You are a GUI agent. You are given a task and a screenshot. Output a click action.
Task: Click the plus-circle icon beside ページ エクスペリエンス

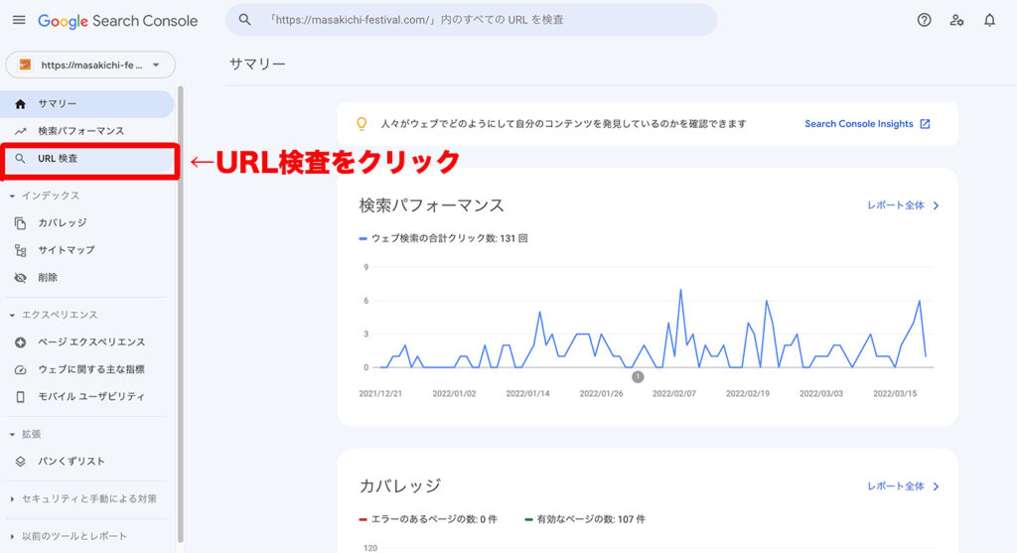[20, 343]
